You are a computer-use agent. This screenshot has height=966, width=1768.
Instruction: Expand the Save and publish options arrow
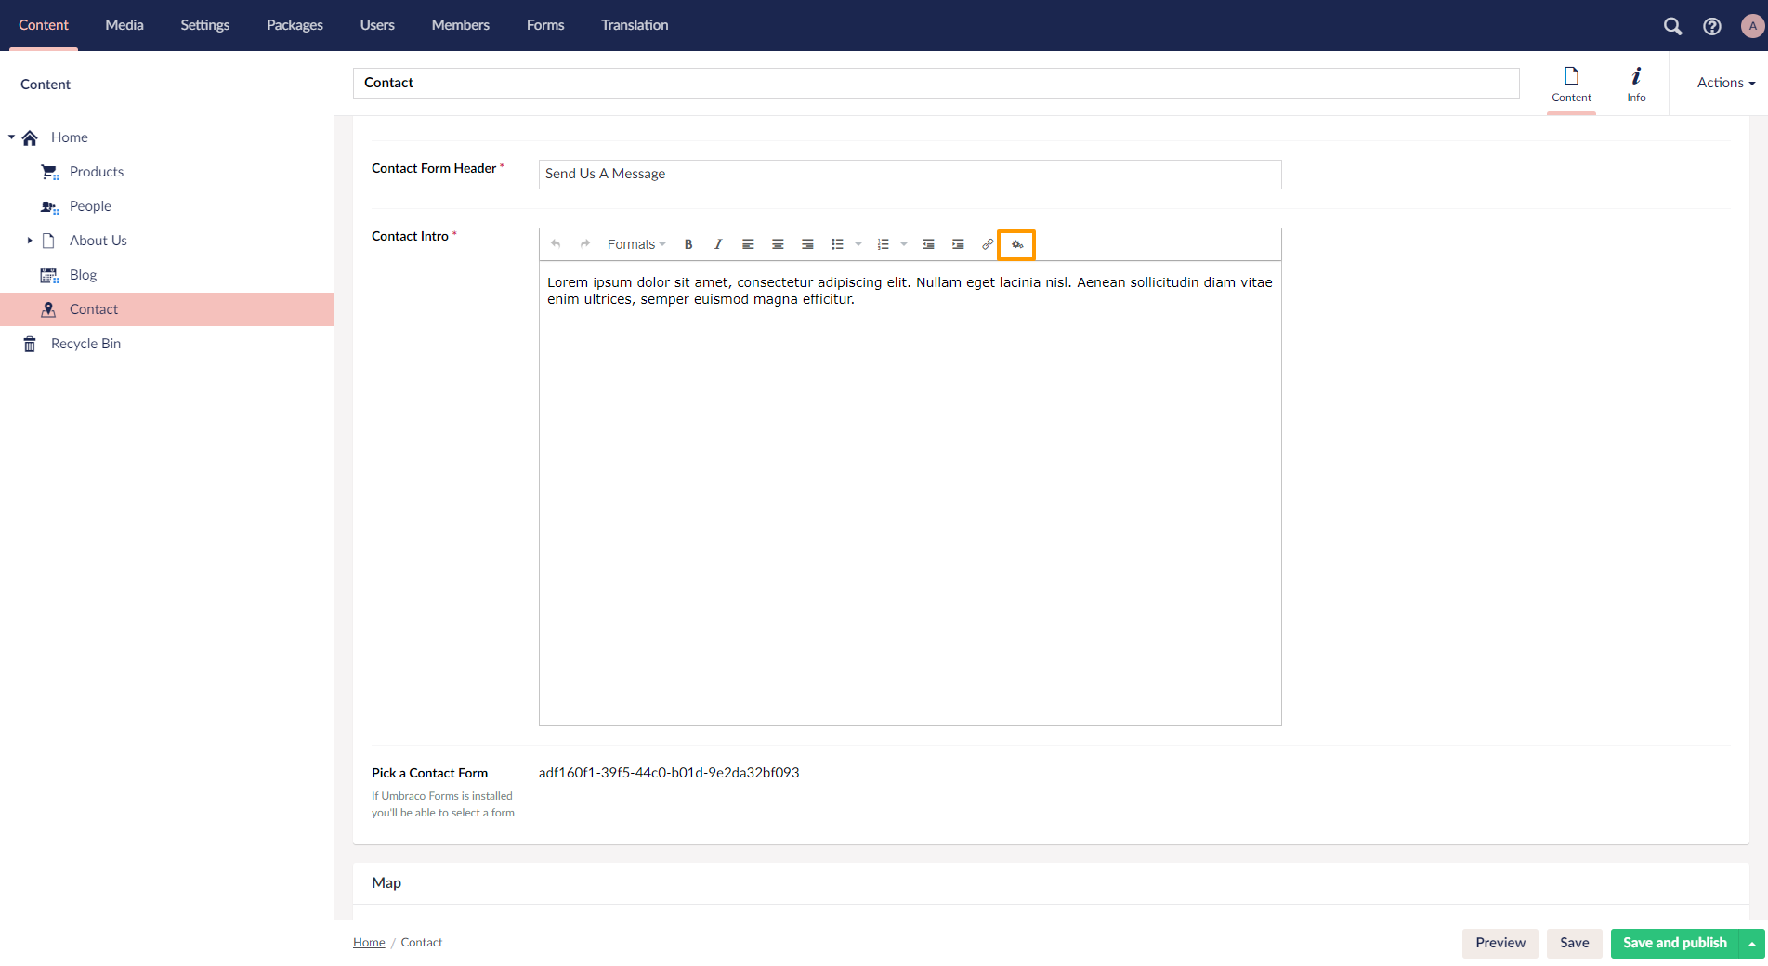pyautogui.click(x=1752, y=943)
